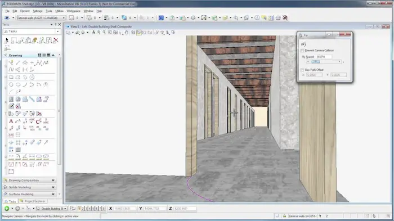
Task: Toggle view 1 button in view group
Action: (x=79, y=209)
